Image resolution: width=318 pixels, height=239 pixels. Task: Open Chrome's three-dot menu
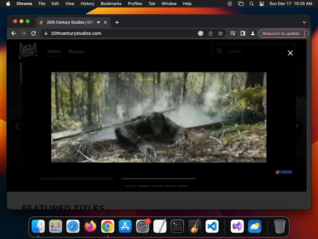pos(304,33)
